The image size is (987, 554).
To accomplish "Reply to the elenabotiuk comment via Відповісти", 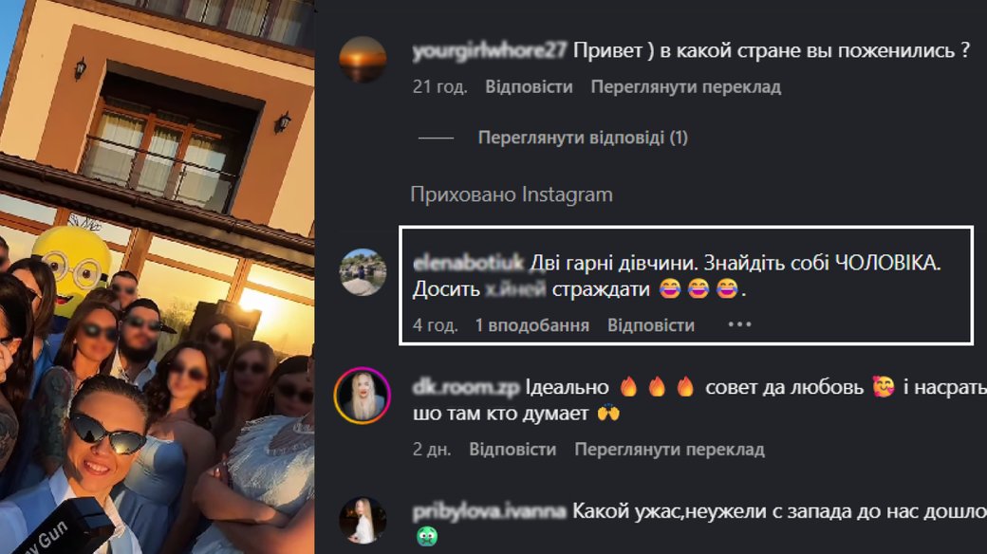I will click(651, 324).
